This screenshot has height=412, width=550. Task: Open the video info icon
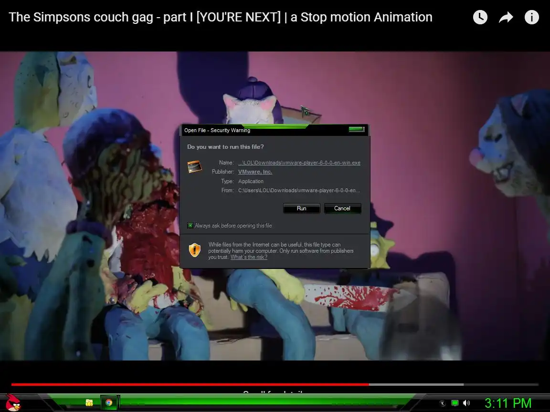tap(531, 17)
